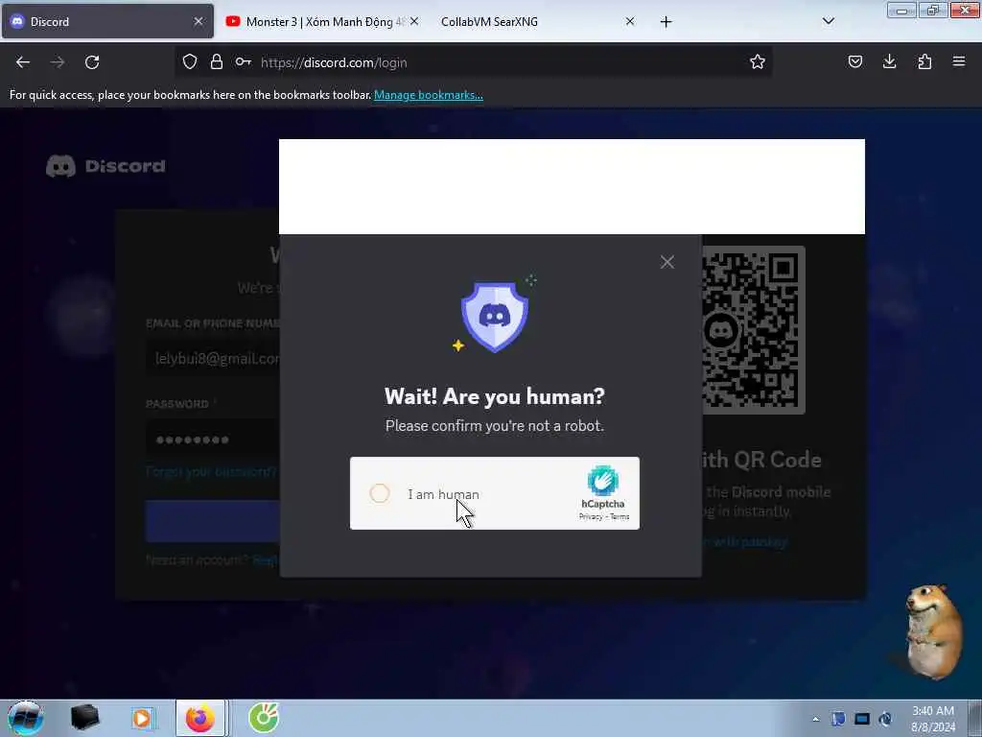Go forward to the next page
982x737 pixels.
(x=58, y=62)
